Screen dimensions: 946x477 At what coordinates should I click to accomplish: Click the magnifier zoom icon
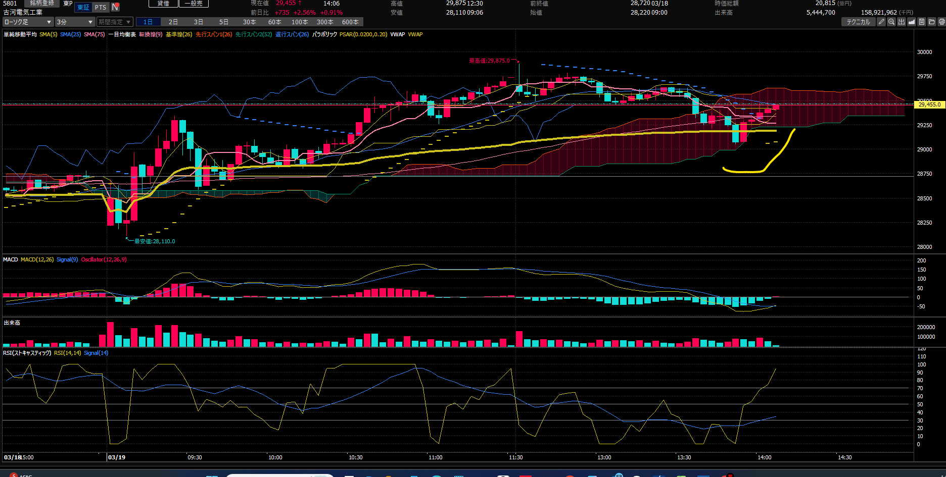pos(891,22)
